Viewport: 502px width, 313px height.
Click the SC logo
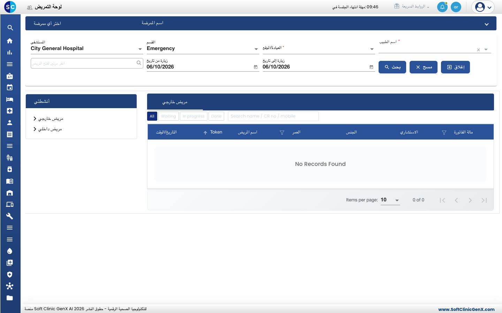pyautogui.click(x=10, y=7)
